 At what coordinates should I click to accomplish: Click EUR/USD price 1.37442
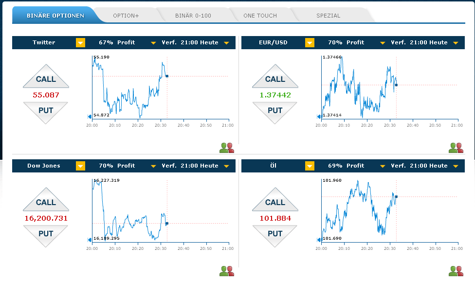coord(275,95)
